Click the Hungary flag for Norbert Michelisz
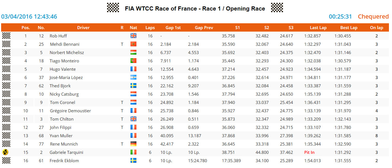The image size is (392, 168). [133, 52]
